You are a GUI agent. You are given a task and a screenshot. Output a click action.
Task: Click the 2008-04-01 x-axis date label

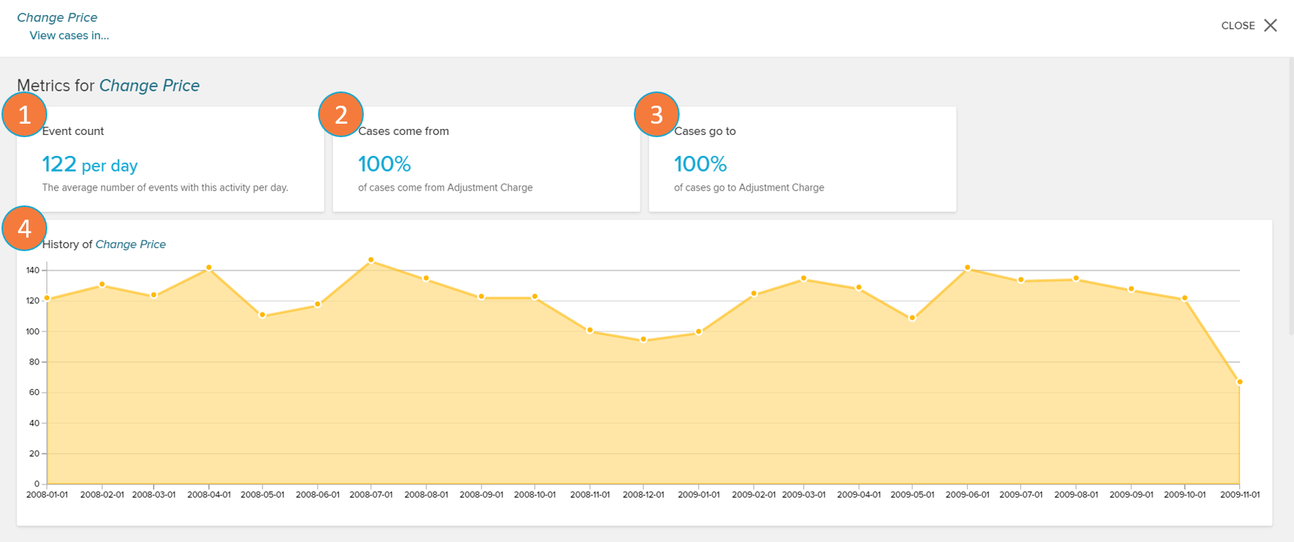(209, 495)
